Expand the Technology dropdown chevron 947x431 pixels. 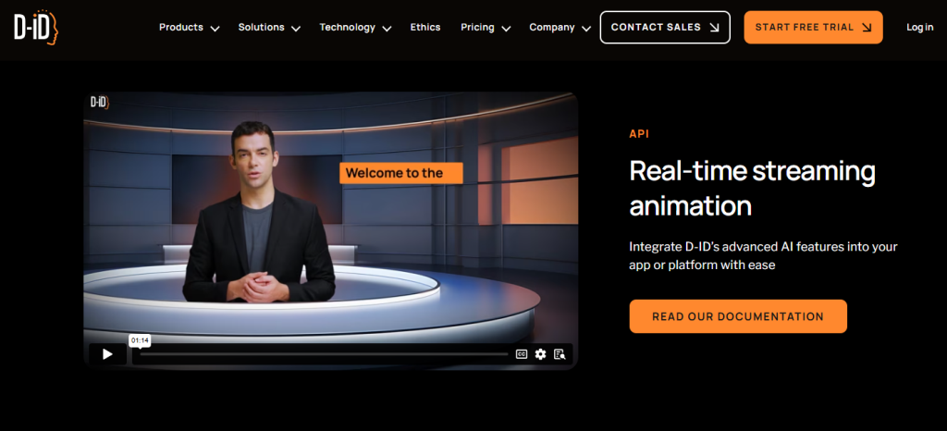coord(387,29)
